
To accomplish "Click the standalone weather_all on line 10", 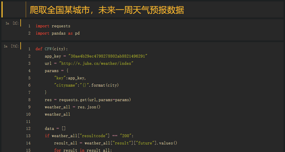I will pyautogui.click(x=57, y=114).
